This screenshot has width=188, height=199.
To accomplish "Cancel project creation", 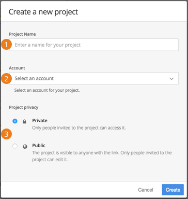I will click(x=146, y=190).
